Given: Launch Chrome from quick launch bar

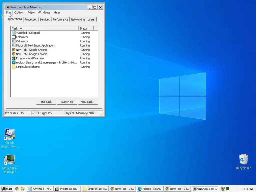Looking at the screenshot, I should 17,189.
